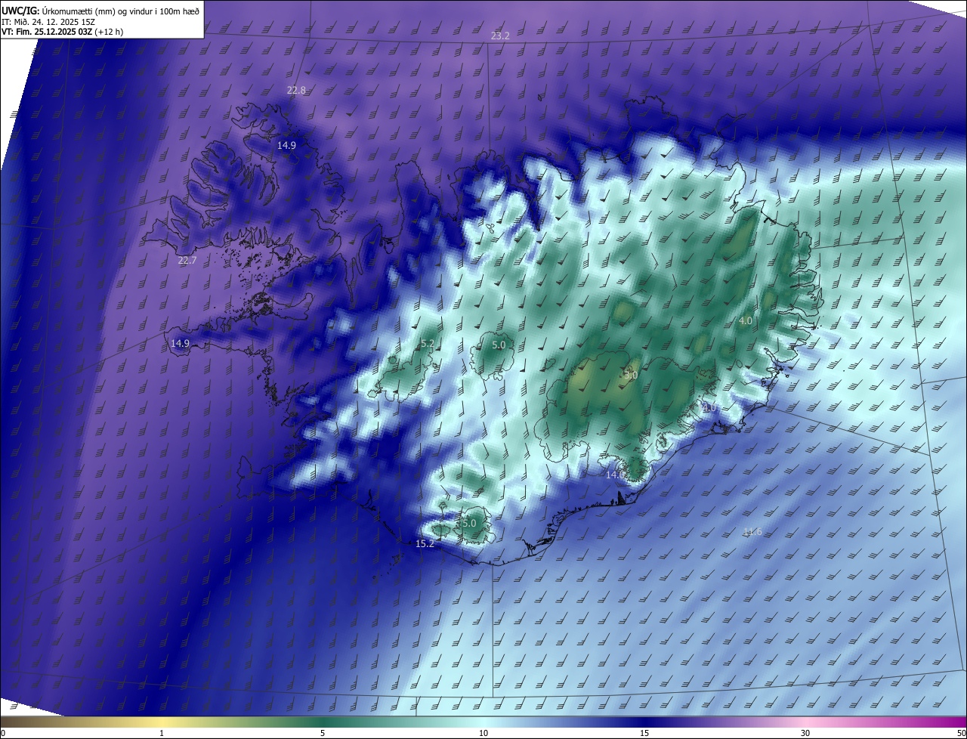Click the 22.7 value label

pos(187,261)
